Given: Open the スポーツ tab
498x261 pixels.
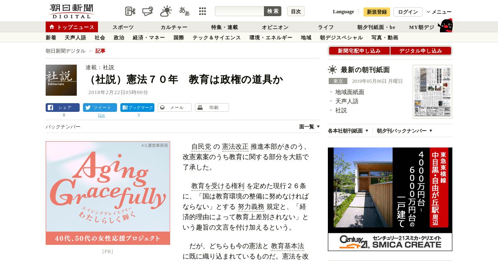Looking at the screenshot, I should (123, 27).
